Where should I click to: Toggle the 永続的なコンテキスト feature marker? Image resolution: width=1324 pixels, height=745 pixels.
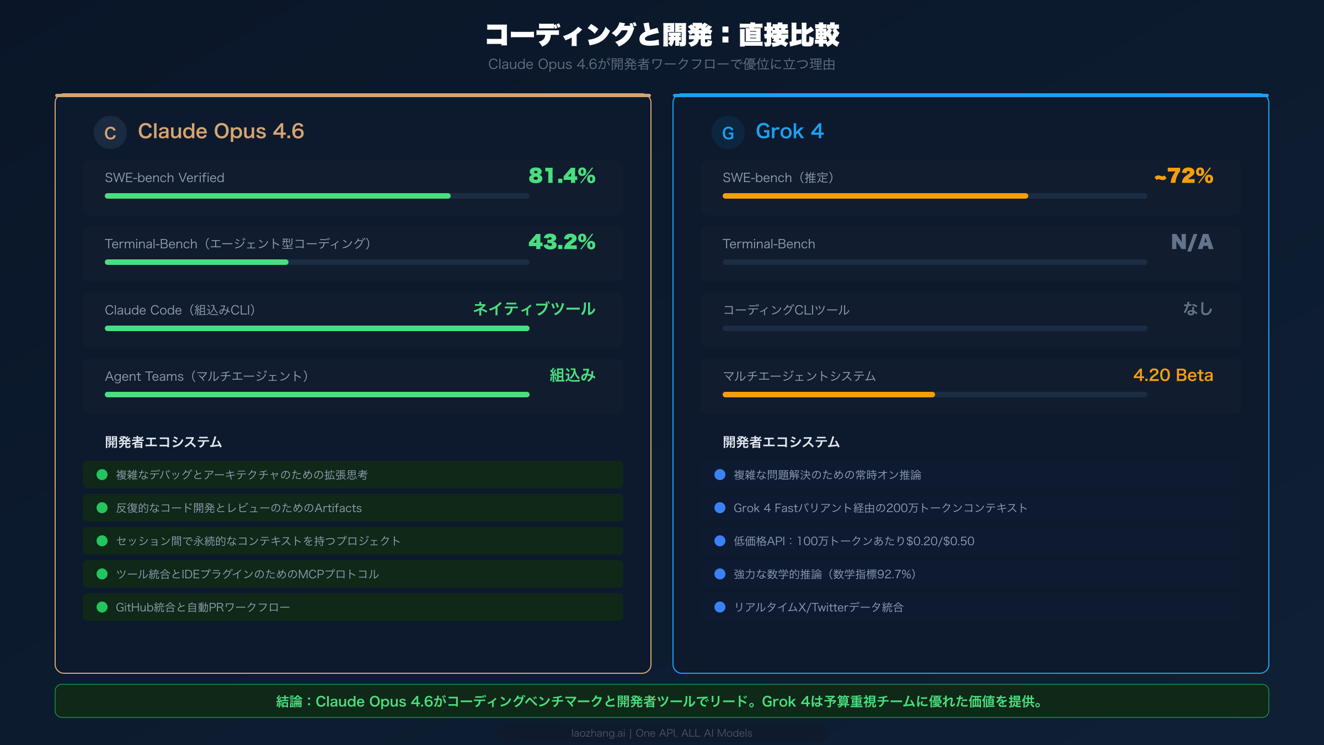[x=102, y=541]
